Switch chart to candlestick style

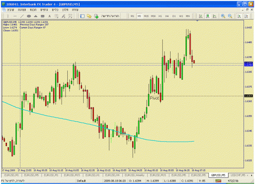click(x=208, y=16)
